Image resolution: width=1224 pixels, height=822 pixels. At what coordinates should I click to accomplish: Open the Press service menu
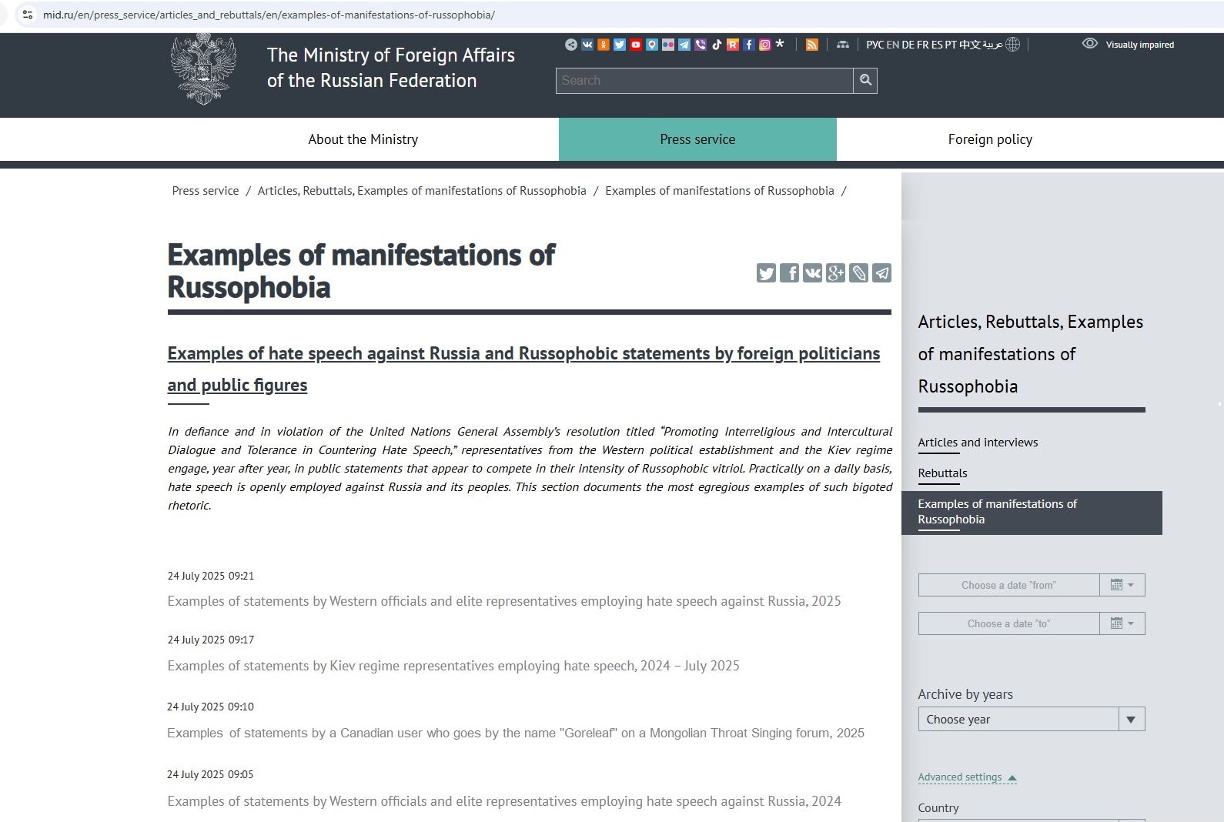tap(697, 139)
